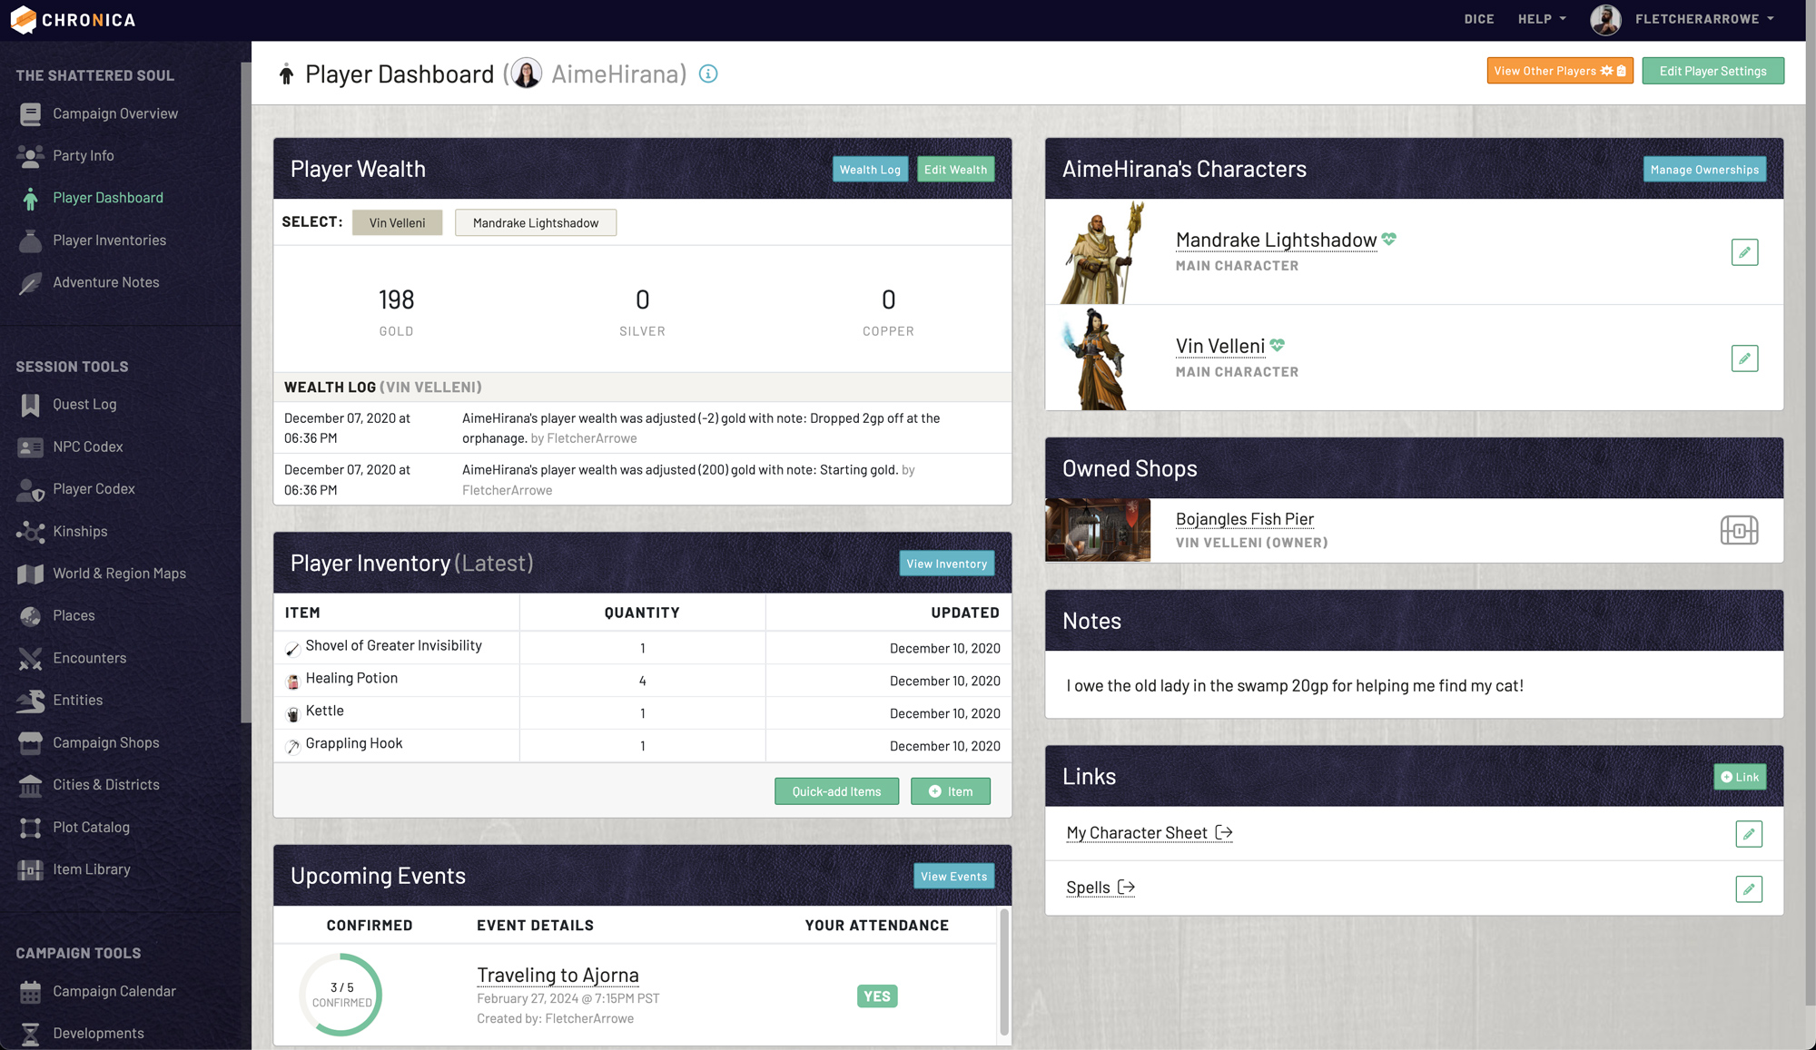Click the Upcoming Events scrollbar

tap(1004, 972)
